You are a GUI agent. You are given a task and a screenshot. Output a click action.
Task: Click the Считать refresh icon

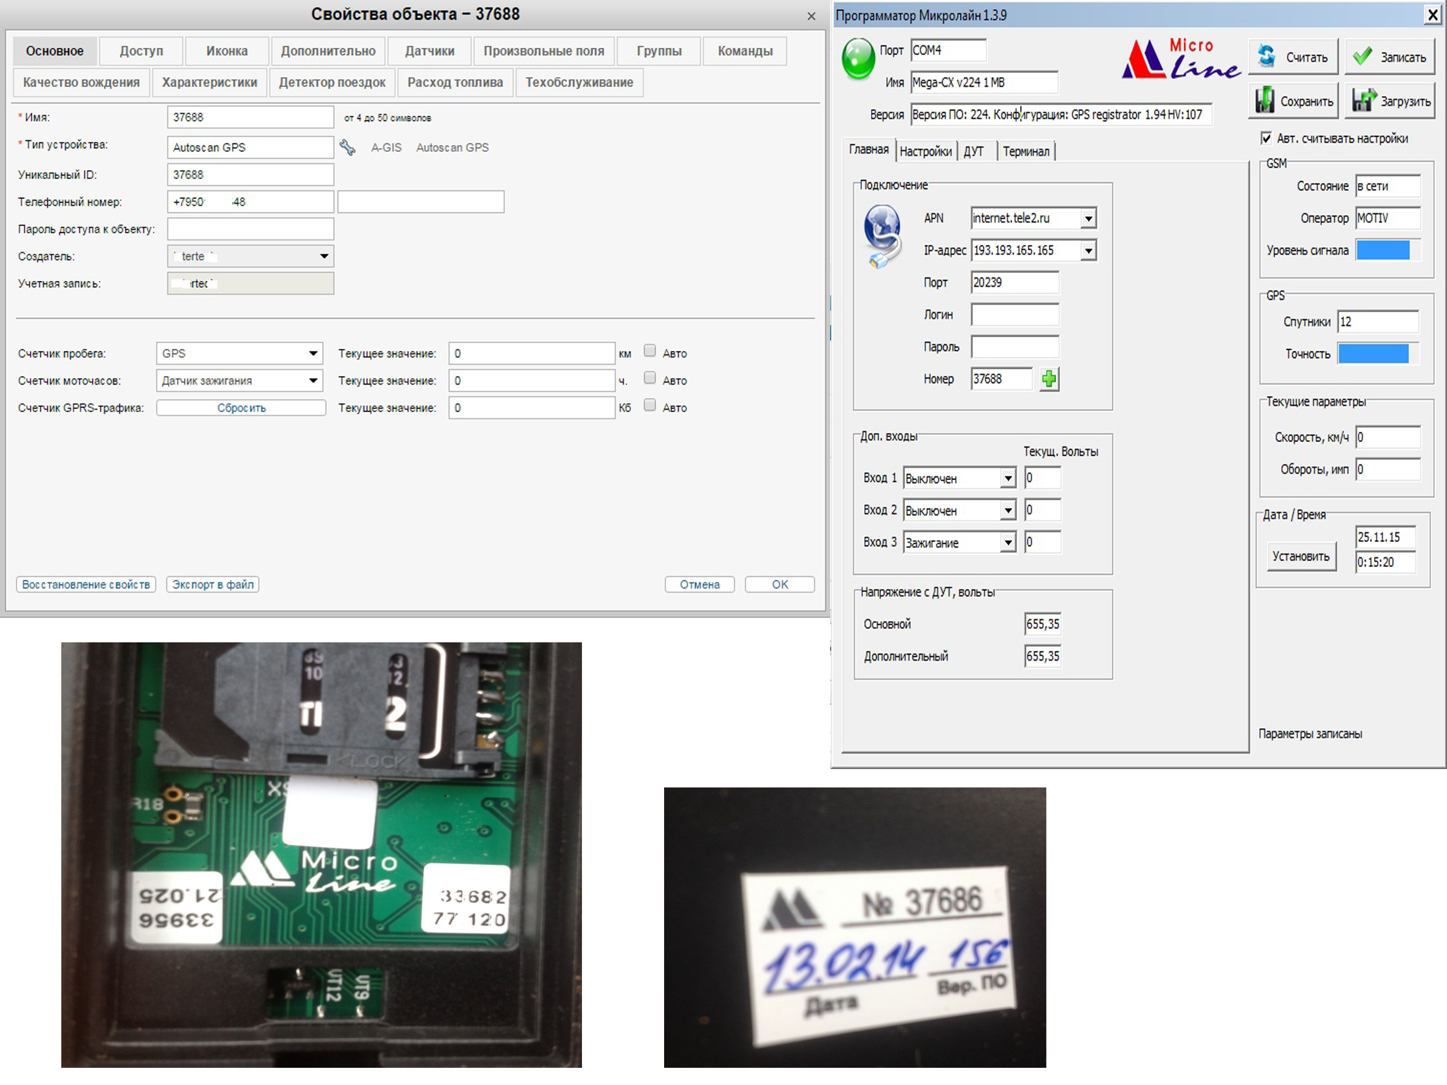(x=1266, y=56)
